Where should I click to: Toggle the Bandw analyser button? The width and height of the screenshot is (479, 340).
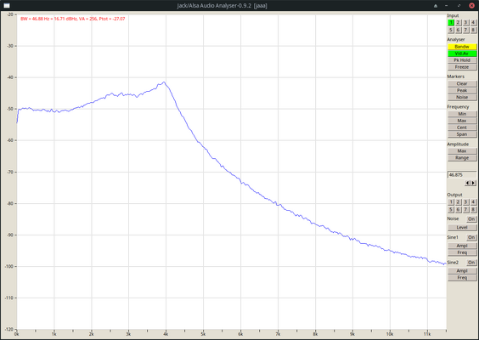tap(462, 47)
